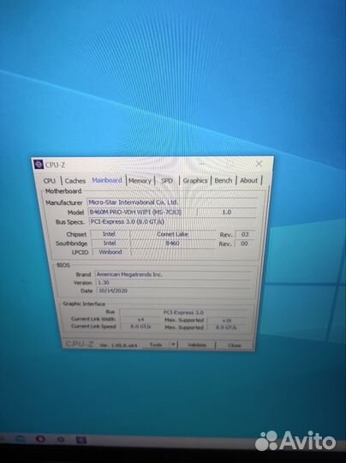Viewport: 346px width, 463px height.
Task: Go to the SPD tab
Action: 167,180
